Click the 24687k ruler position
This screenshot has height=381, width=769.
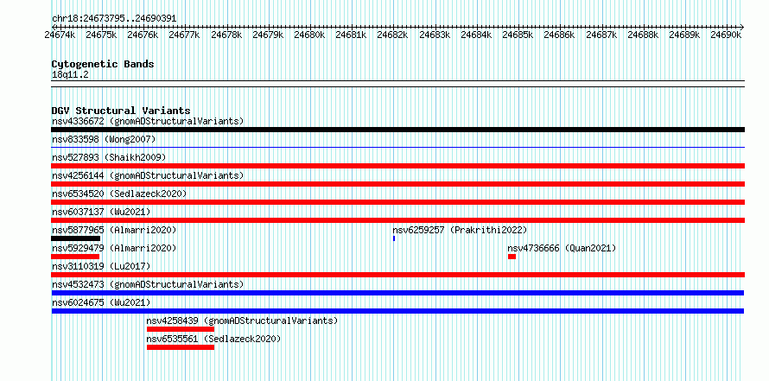(601, 35)
